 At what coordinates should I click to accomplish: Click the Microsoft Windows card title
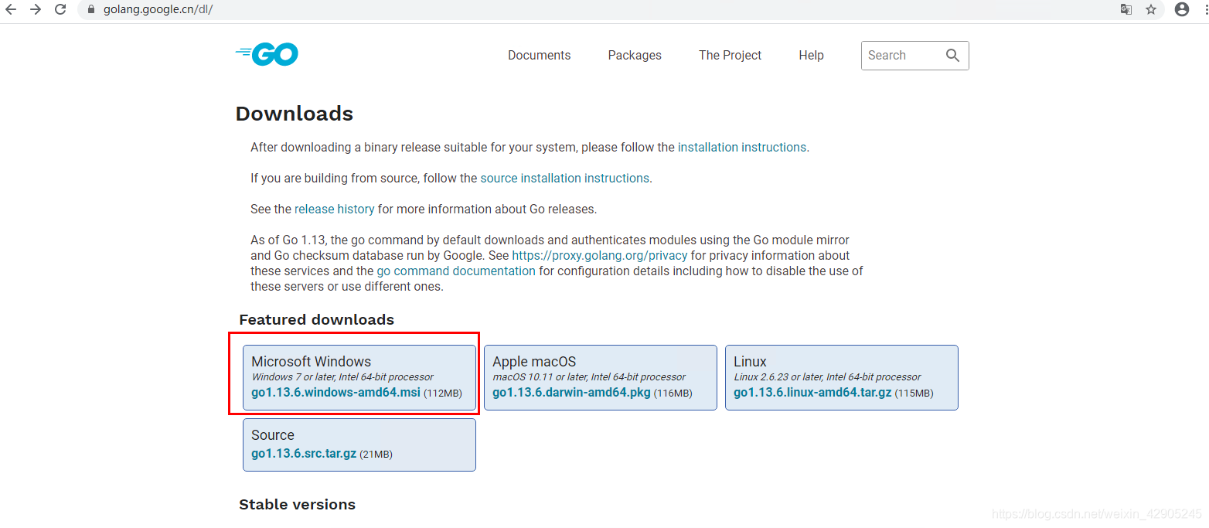coord(311,362)
